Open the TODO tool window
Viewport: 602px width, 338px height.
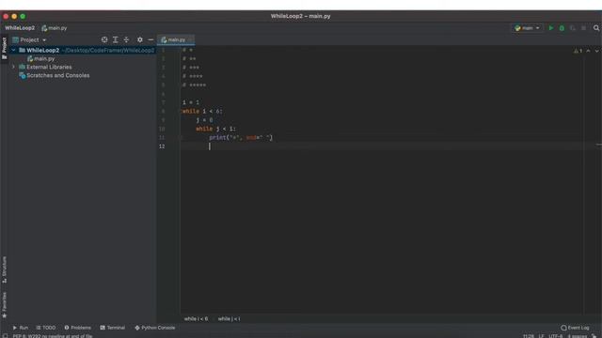pos(46,328)
